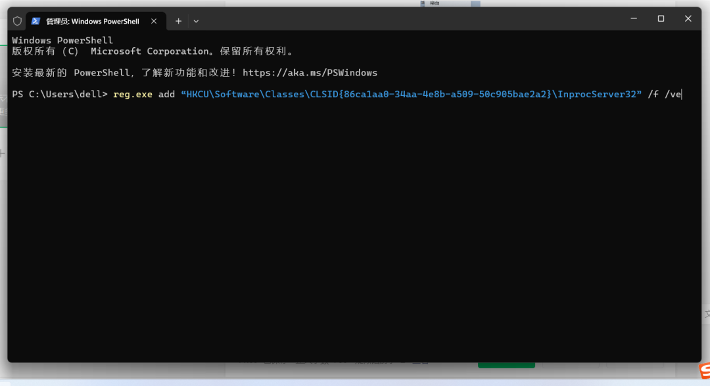Image resolution: width=710 pixels, height=386 pixels.
Task: Open a new tab with plus button
Action: tap(178, 21)
